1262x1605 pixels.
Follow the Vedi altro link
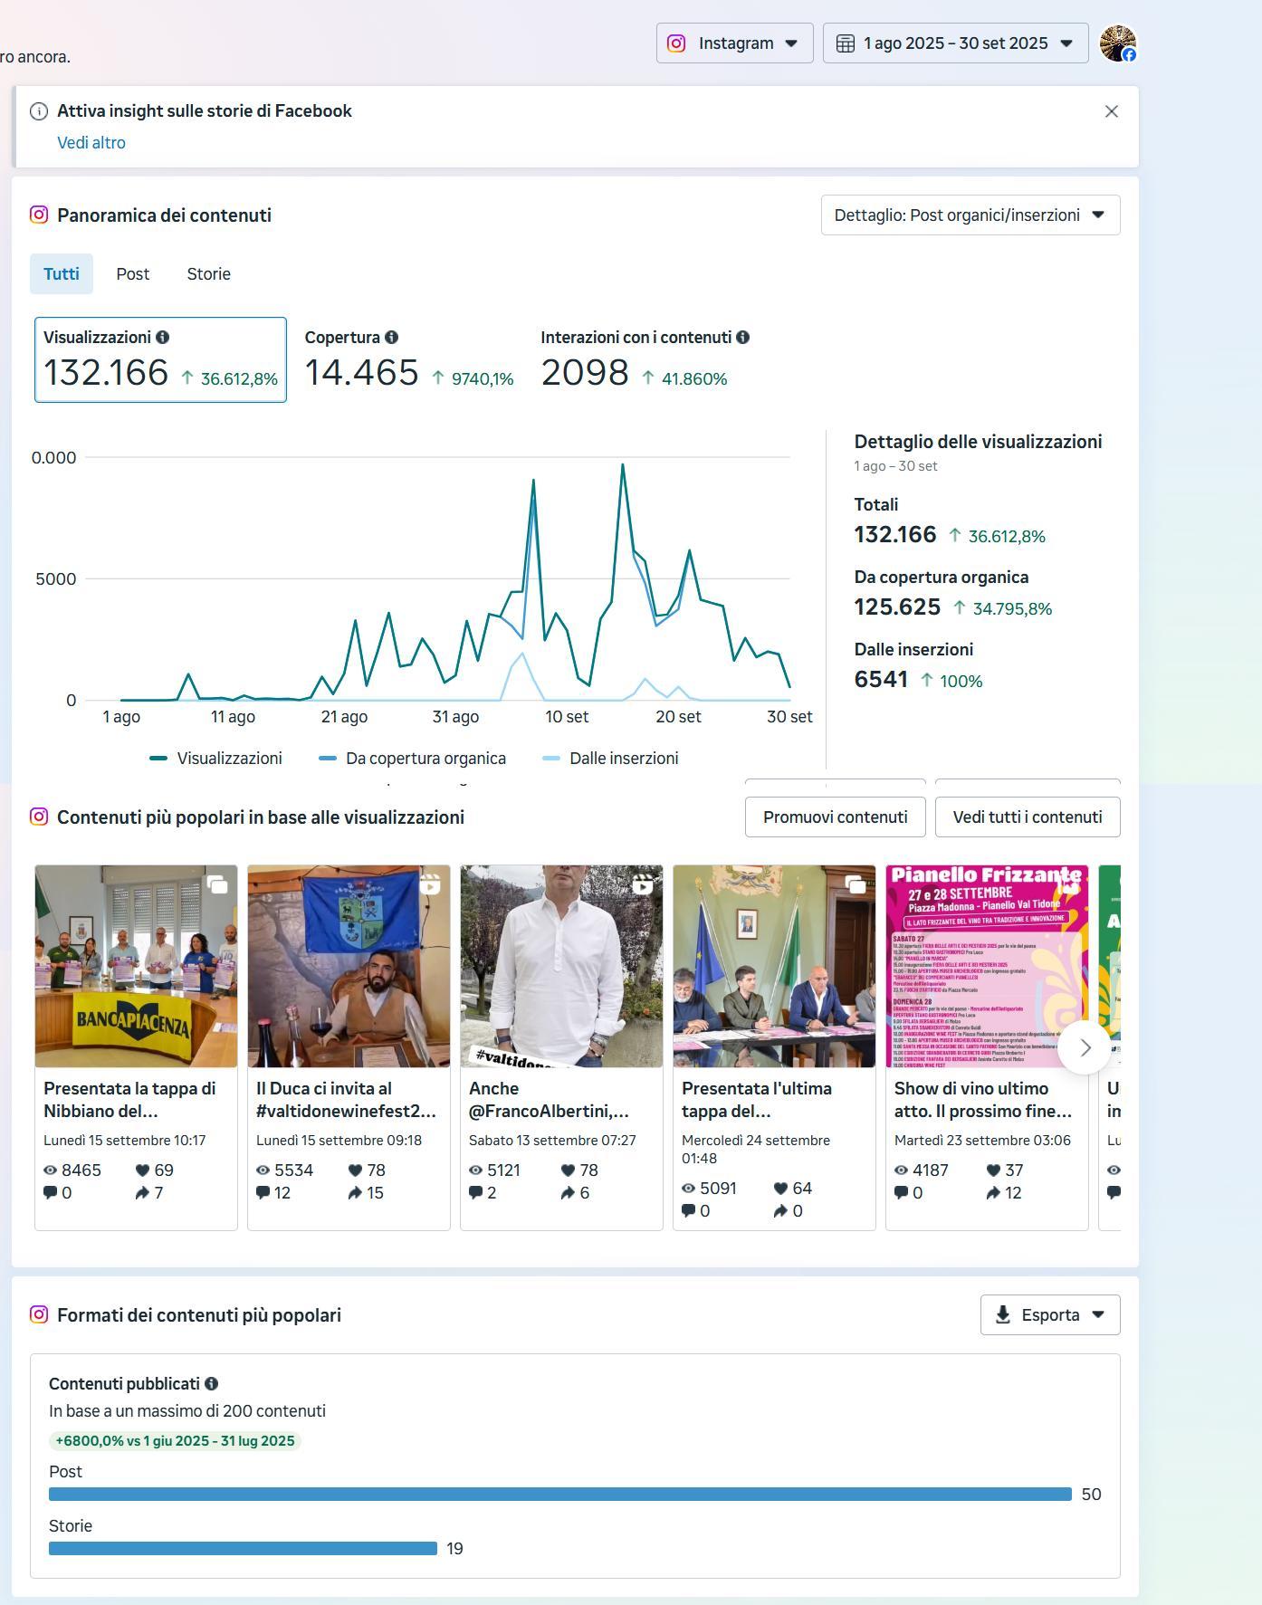point(91,143)
